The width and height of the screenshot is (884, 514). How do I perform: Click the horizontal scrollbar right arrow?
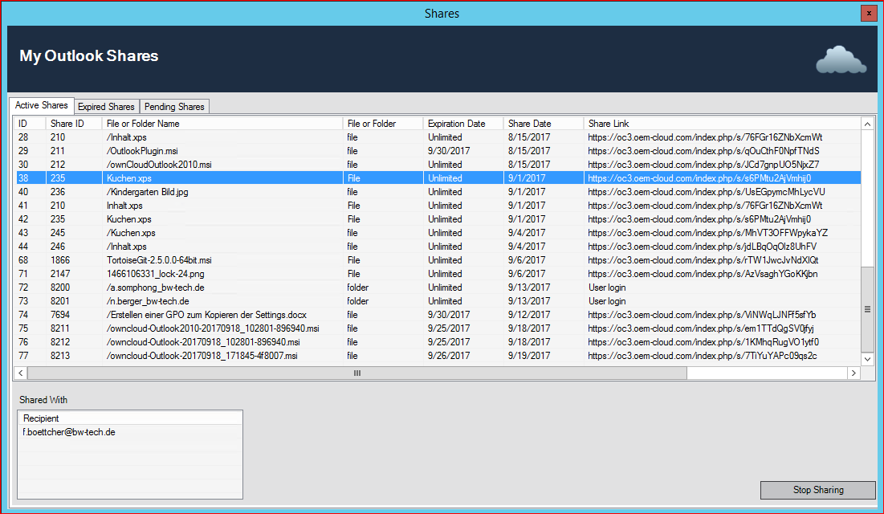pos(853,373)
